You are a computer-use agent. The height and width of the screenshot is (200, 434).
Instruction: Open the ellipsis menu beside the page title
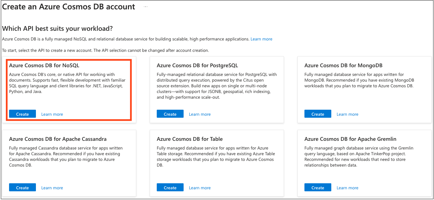point(145,7)
